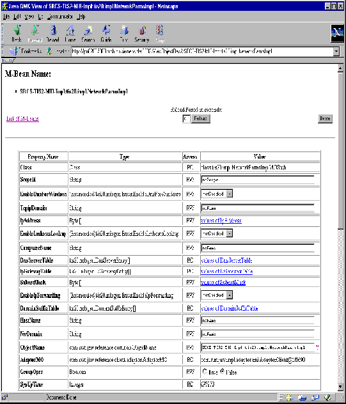The image size is (346, 404).
Task: Click the Reload toolbar icon
Action: point(53,33)
